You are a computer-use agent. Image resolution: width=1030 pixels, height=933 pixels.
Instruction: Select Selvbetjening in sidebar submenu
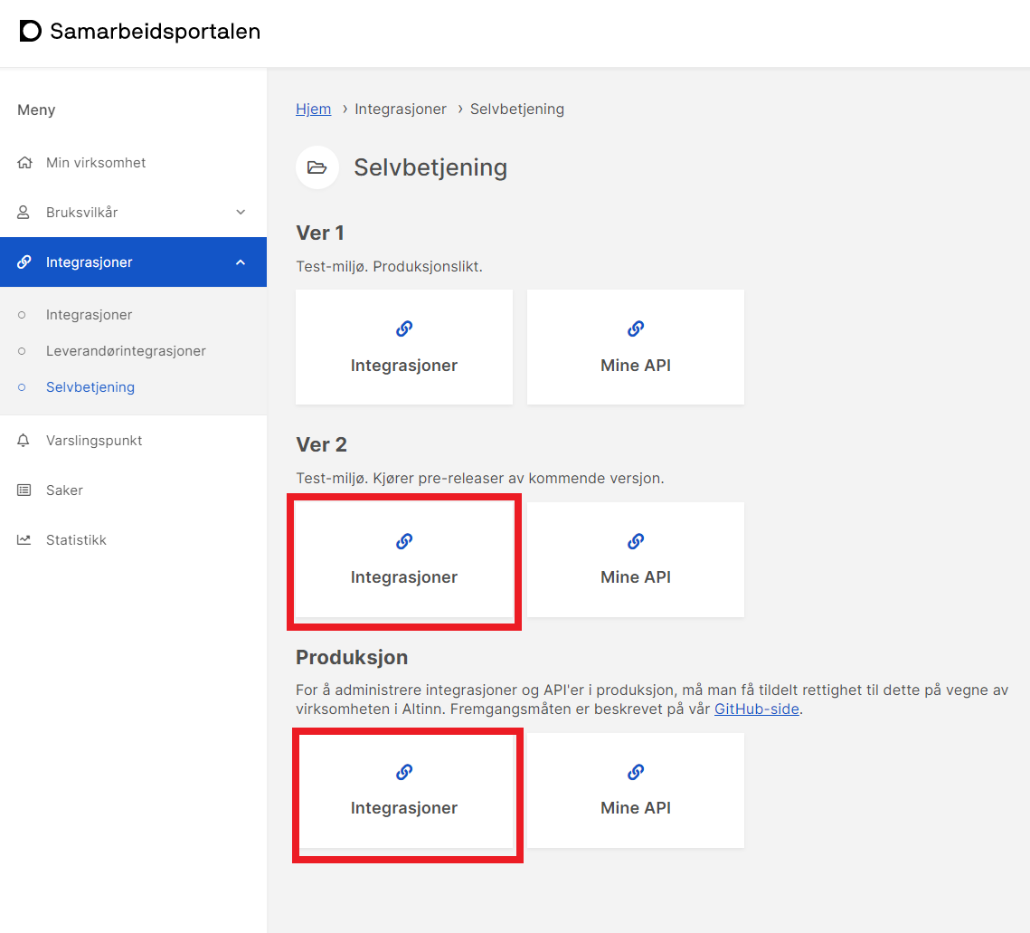[90, 387]
